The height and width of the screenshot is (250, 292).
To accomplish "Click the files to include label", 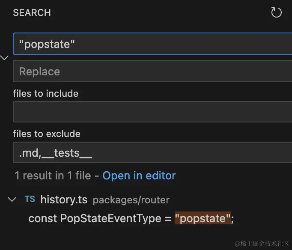I will pos(46,93).
